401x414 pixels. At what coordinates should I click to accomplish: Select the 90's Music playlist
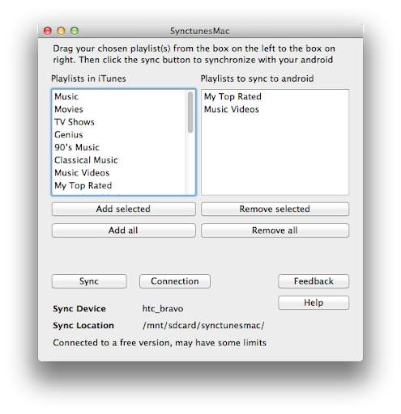[x=119, y=147]
